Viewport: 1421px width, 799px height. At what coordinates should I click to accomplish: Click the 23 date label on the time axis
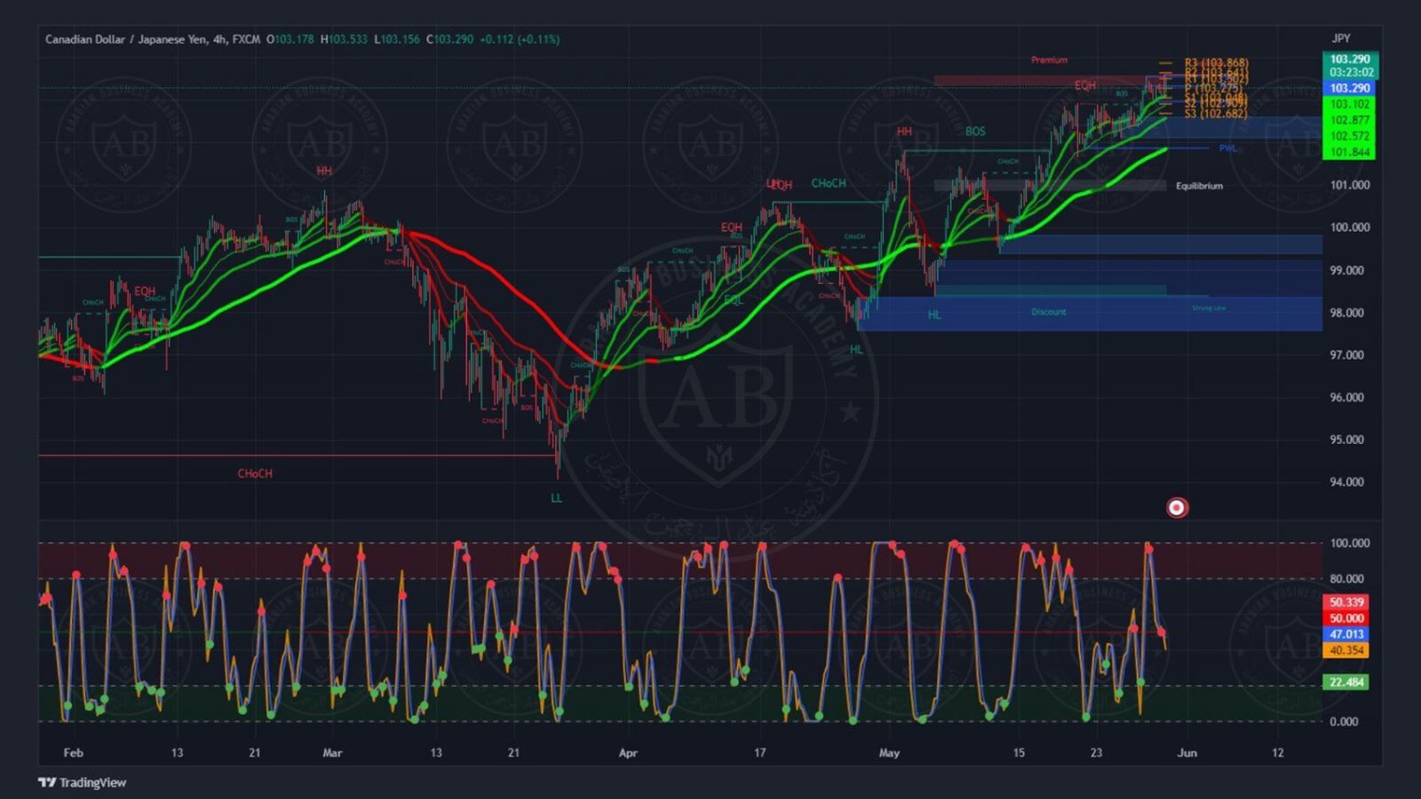tap(1096, 754)
